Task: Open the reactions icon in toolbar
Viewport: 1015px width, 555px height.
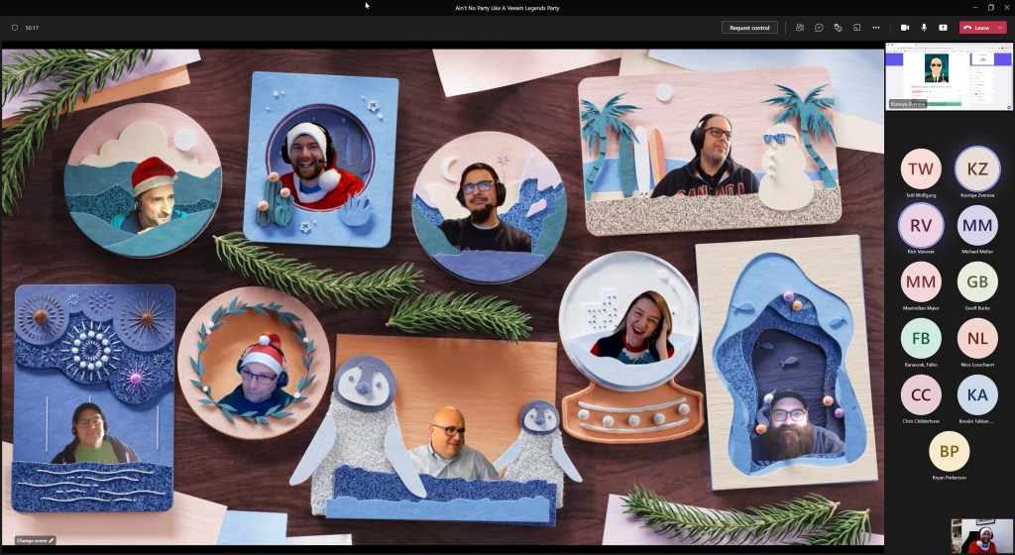Action: coord(838,28)
